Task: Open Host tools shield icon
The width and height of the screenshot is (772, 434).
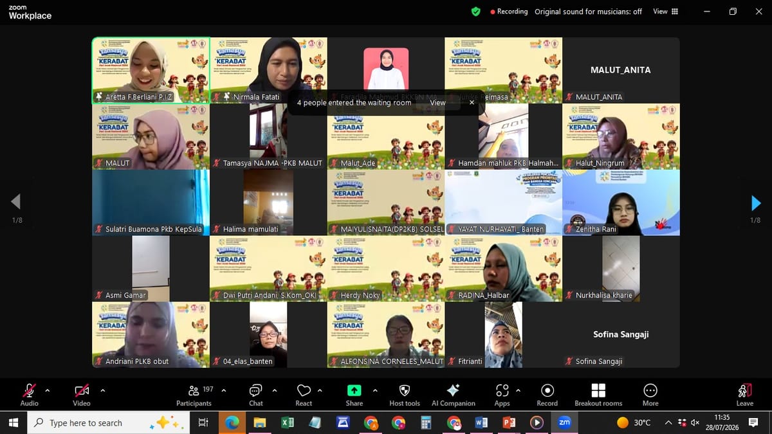Action: [405, 395]
